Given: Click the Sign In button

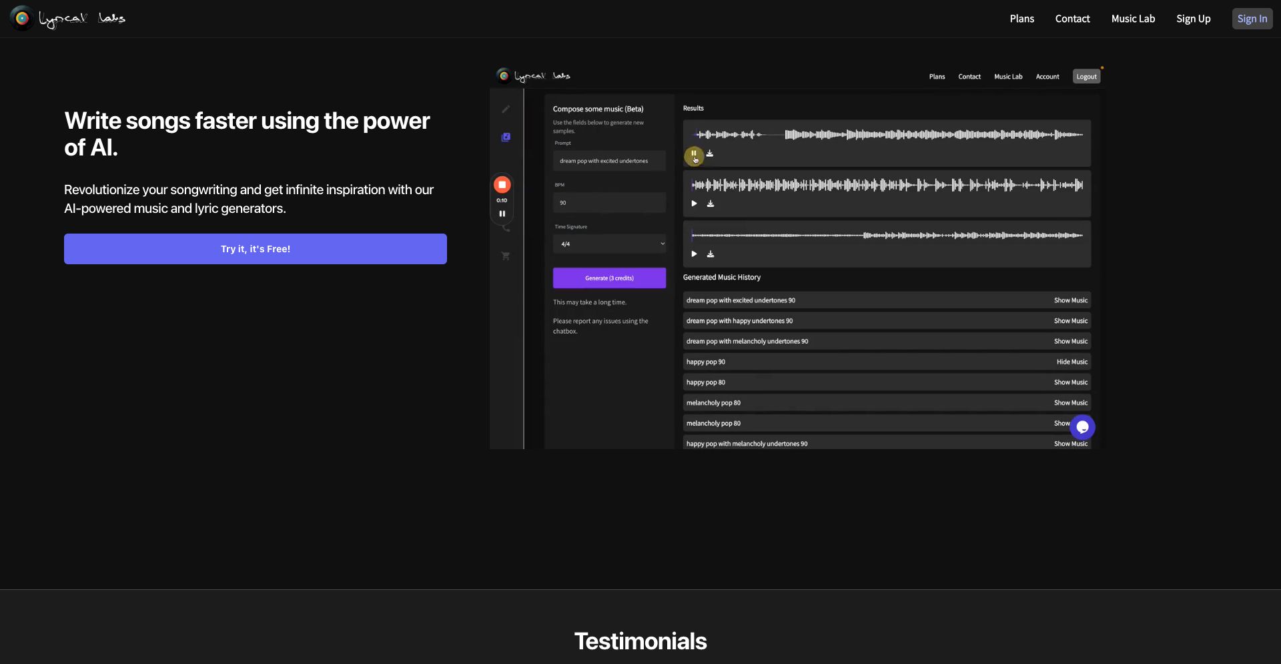Looking at the screenshot, I should (1252, 19).
